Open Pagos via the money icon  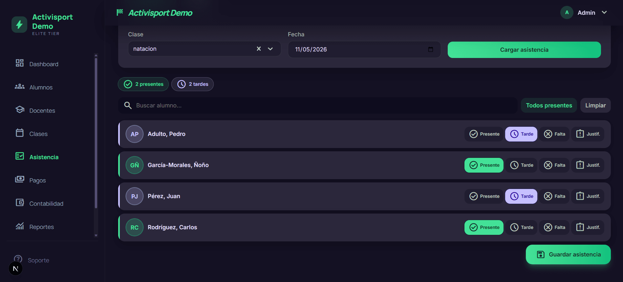point(20,179)
